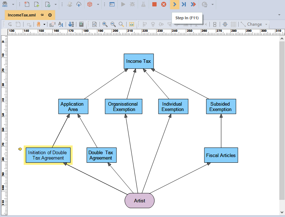Select the Individual Exemption node
This screenshot has width=285, height=217.
173,107
